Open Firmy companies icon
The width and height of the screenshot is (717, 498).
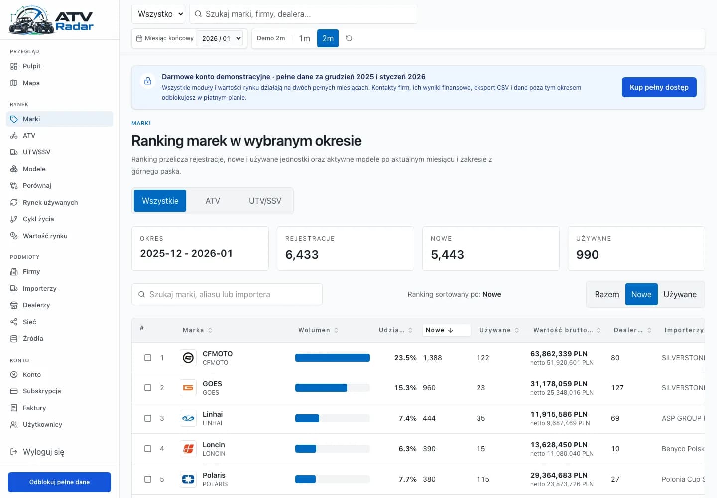pos(14,272)
